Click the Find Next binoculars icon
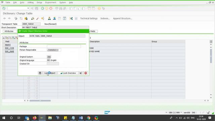215x121 pixels. [65, 8]
